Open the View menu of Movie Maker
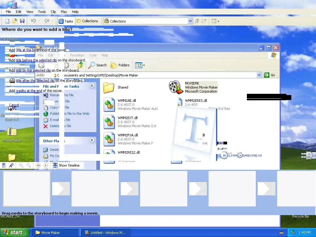 [x=30, y=12]
